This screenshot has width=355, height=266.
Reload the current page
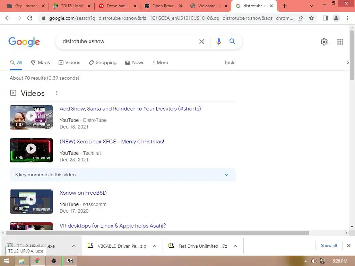click(30, 18)
